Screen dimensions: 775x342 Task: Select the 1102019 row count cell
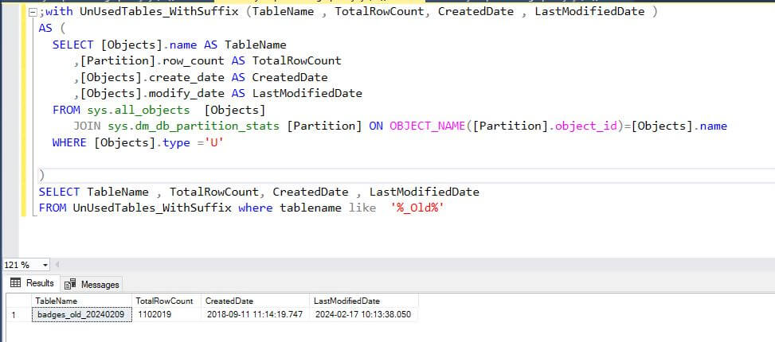(166, 314)
